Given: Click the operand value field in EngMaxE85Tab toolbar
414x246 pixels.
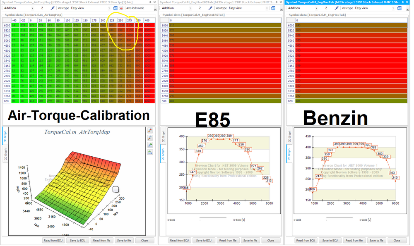Looking at the screenshot, I should (200, 8).
